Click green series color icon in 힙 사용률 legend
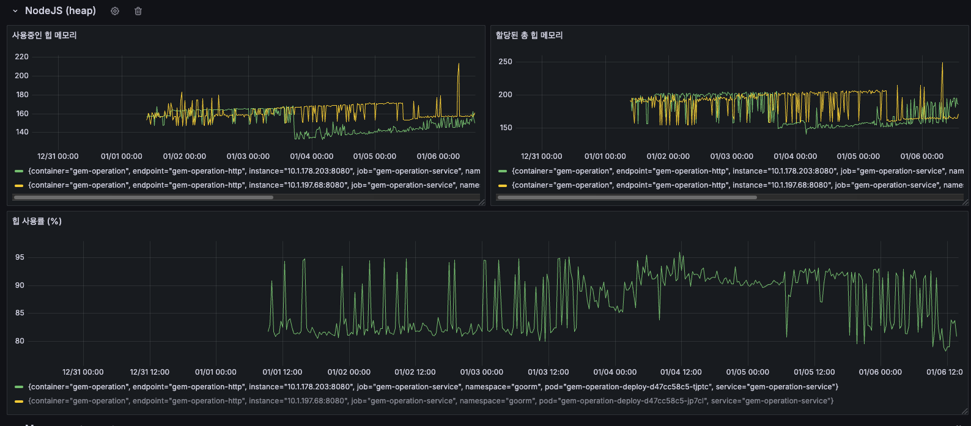This screenshot has width=971, height=426. pyautogui.click(x=19, y=387)
